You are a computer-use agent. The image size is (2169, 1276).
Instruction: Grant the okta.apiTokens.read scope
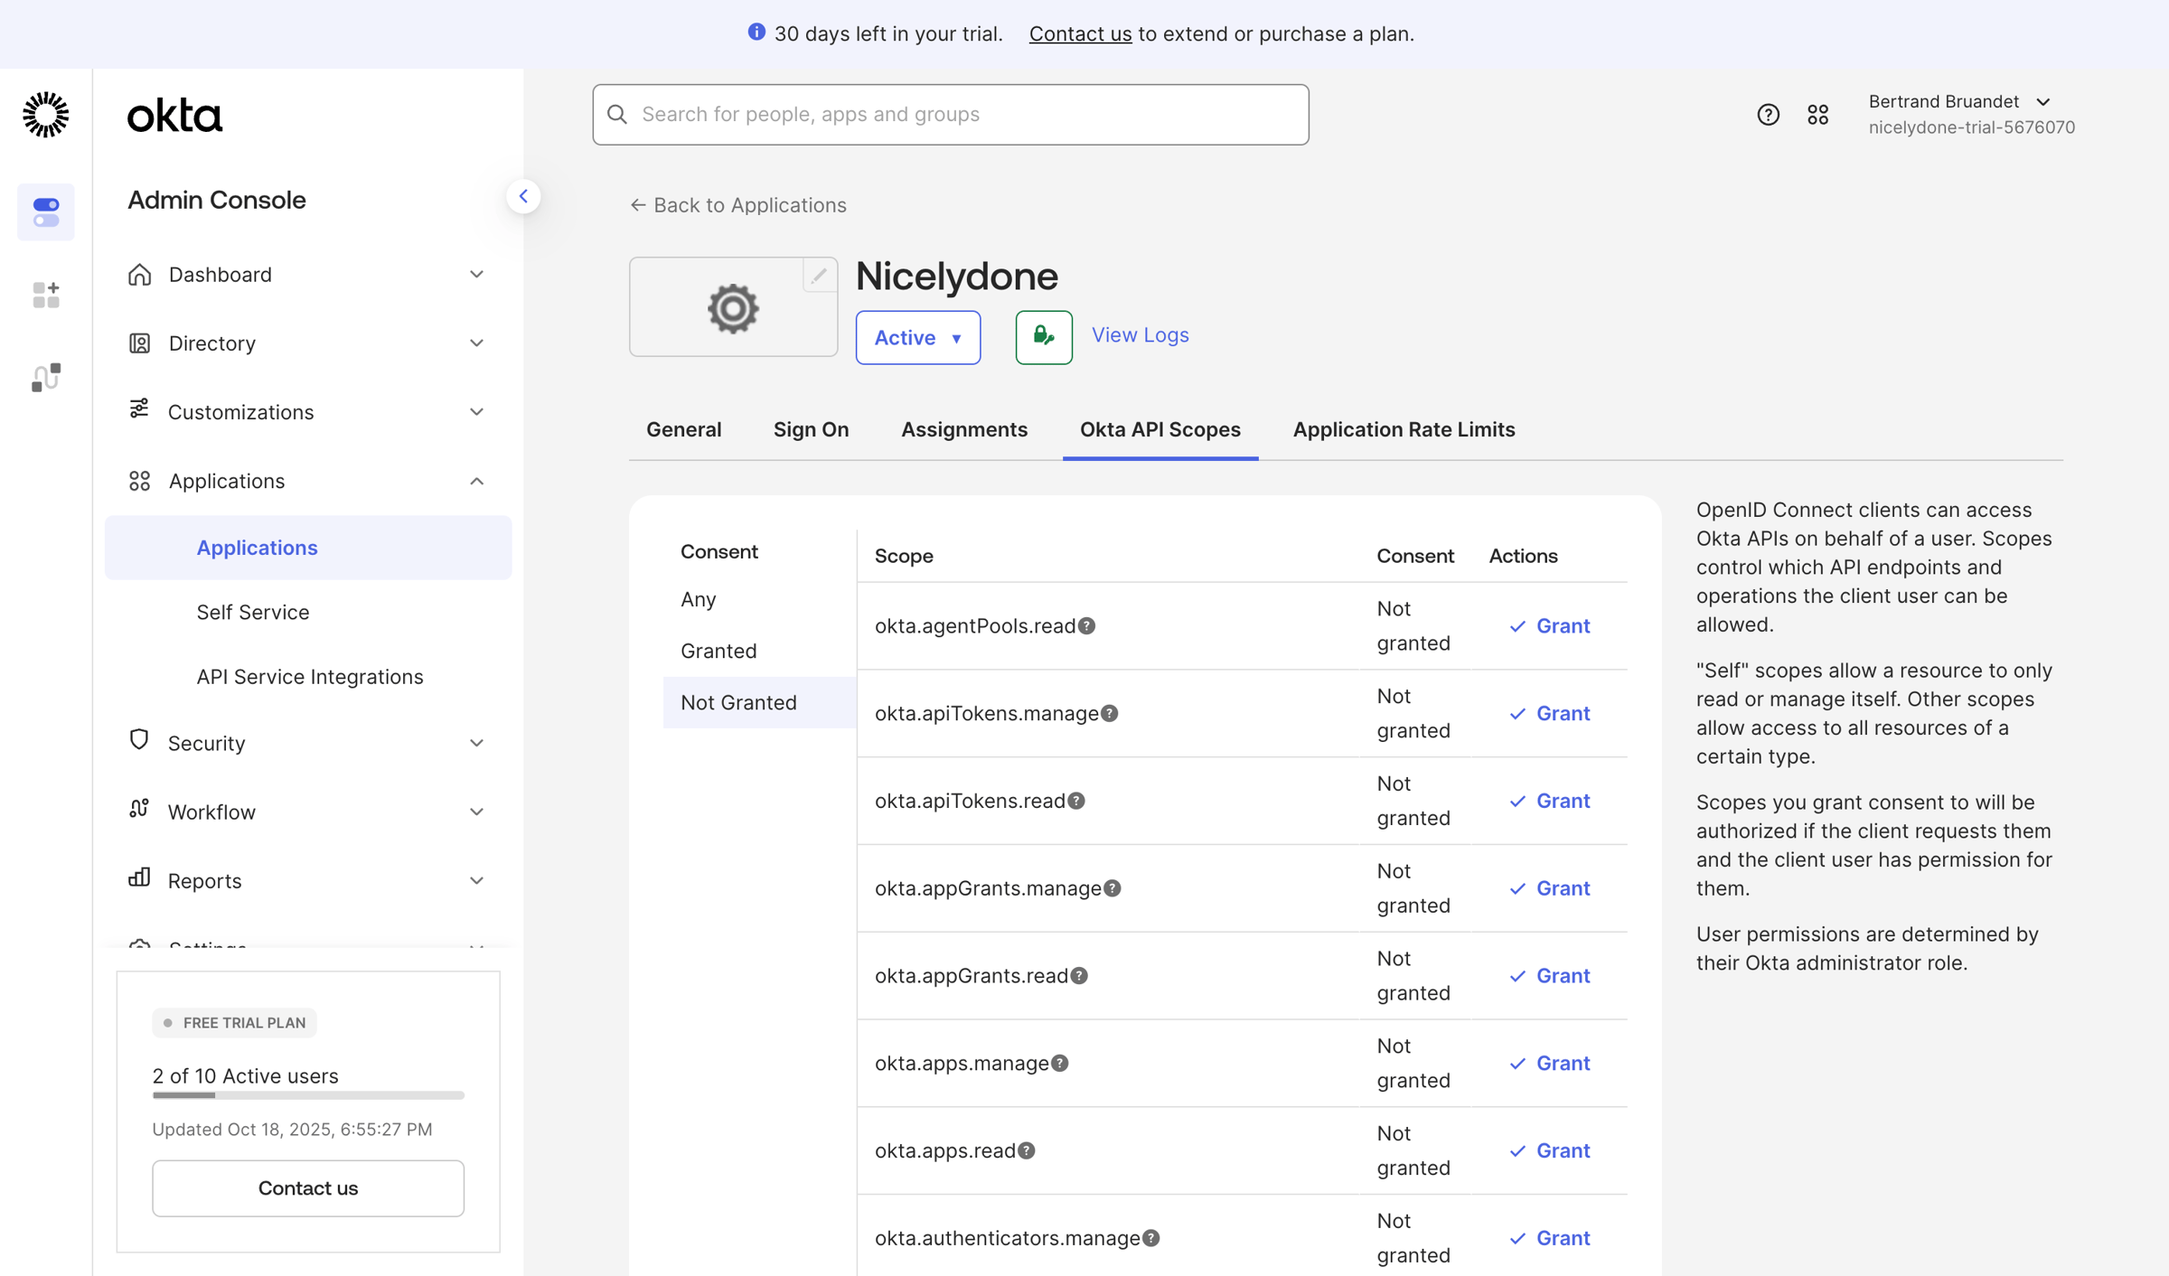1549,801
